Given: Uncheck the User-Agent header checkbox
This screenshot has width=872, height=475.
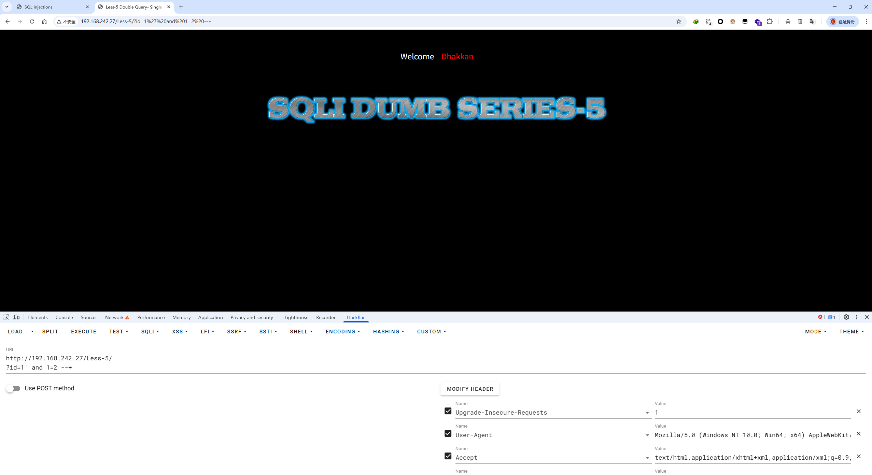Looking at the screenshot, I should pyautogui.click(x=448, y=433).
